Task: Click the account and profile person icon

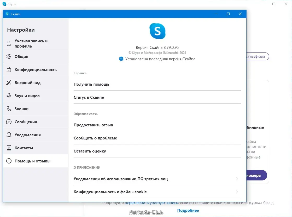Action: [9, 43]
